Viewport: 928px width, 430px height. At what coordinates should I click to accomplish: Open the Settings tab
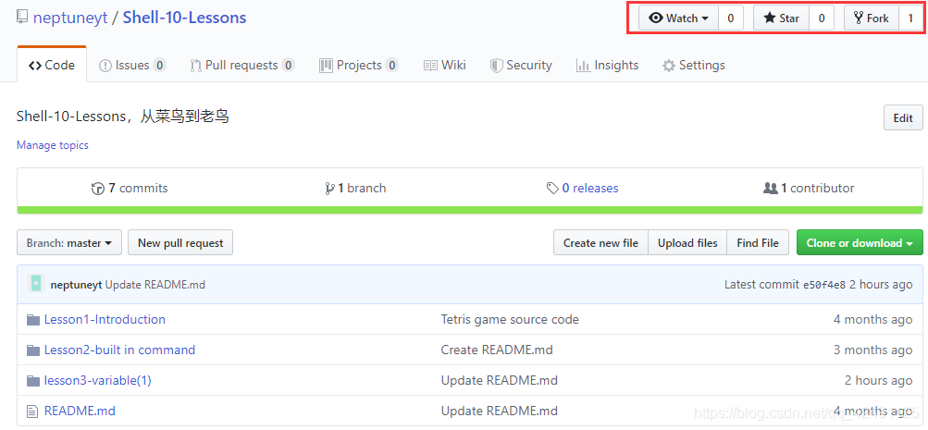pos(694,65)
